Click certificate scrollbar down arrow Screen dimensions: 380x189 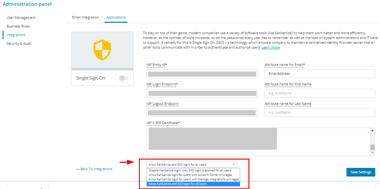372,153
